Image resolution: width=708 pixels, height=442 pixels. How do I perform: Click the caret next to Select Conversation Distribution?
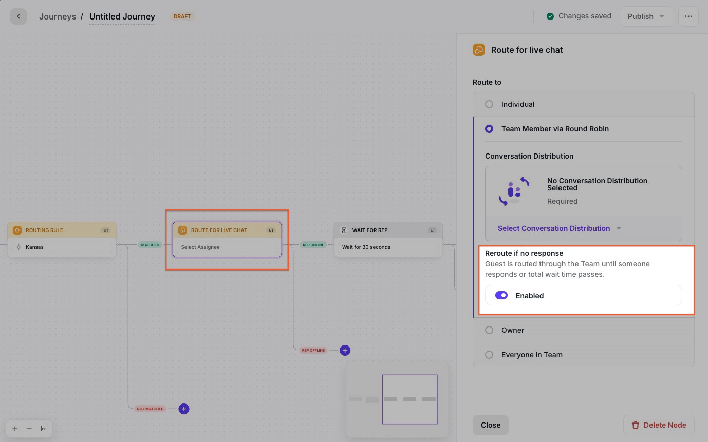(619, 228)
